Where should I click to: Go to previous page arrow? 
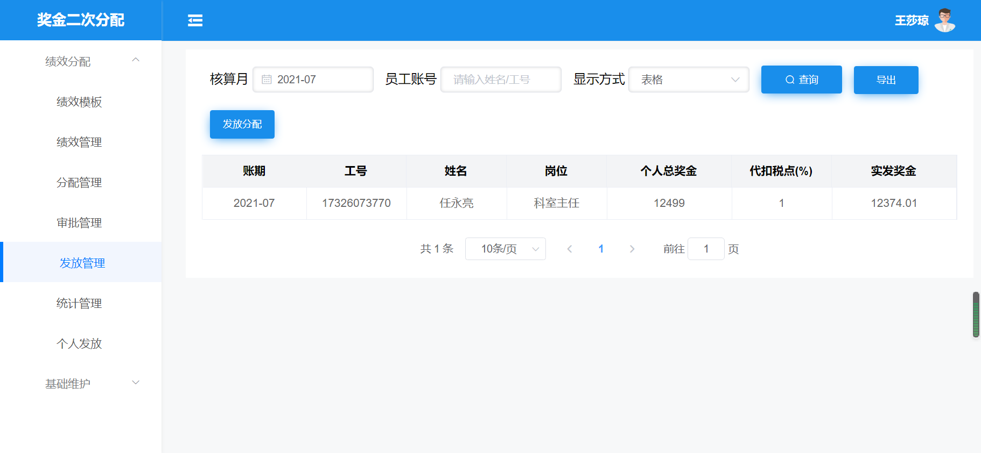click(x=570, y=249)
